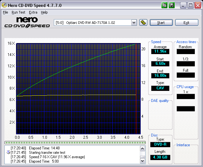Click the Access times group label
203x167 pixels.
pos(186,42)
